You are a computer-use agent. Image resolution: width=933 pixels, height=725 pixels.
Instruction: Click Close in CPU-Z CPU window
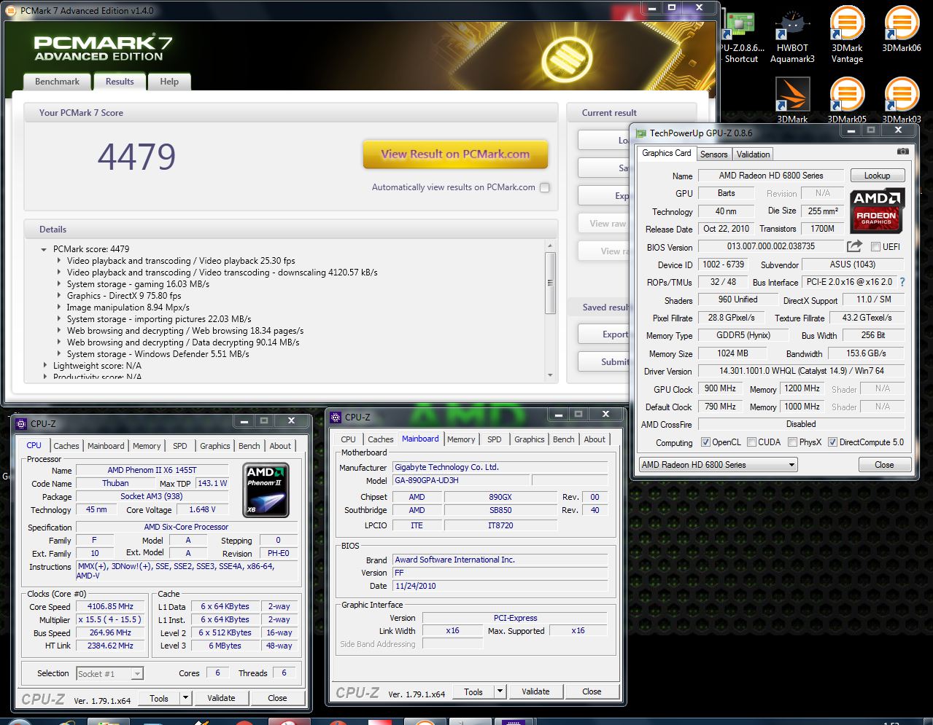point(277,698)
